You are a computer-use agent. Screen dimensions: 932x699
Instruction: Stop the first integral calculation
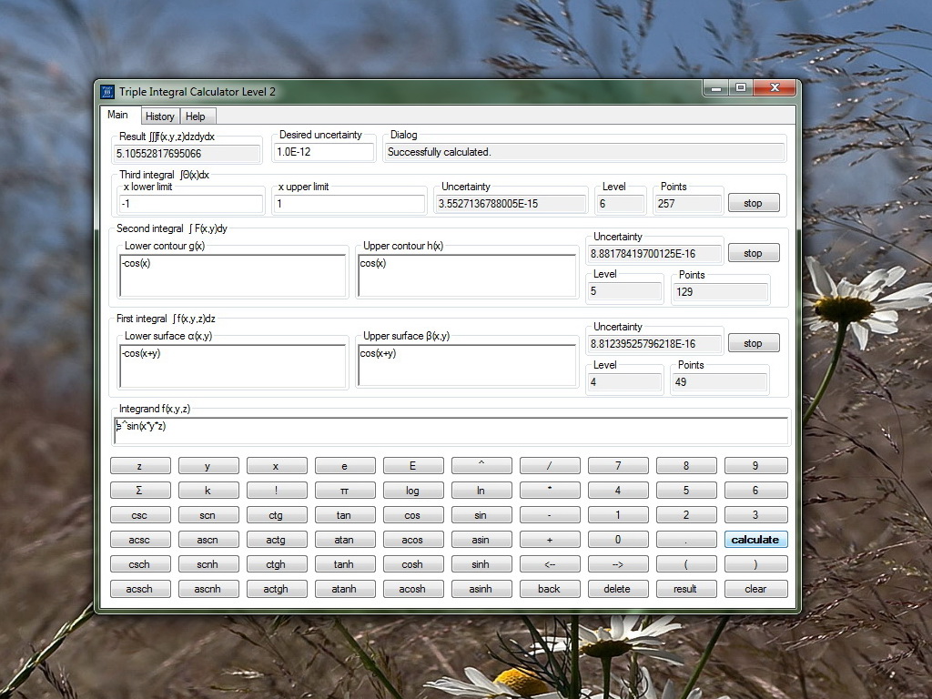pyautogui.click(x=753, y=343)
